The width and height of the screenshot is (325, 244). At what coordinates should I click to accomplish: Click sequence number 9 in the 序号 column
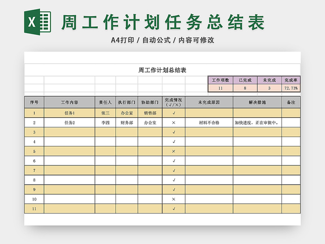coord(34,189)
